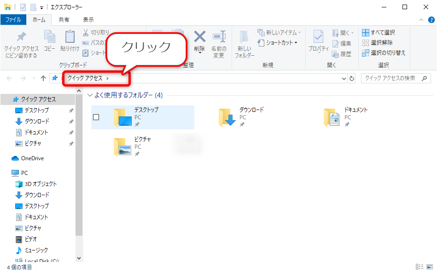Open the ファイル menu
This screenshot has height=273, width=437.
13,19
